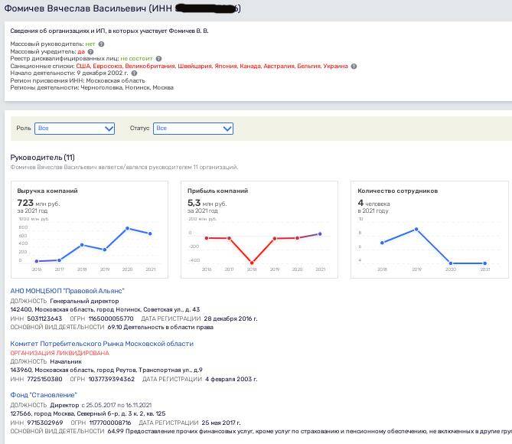The image size is (512, 444).
Task: Click Евросоюз in sanctions list
Action: point(106,67)
